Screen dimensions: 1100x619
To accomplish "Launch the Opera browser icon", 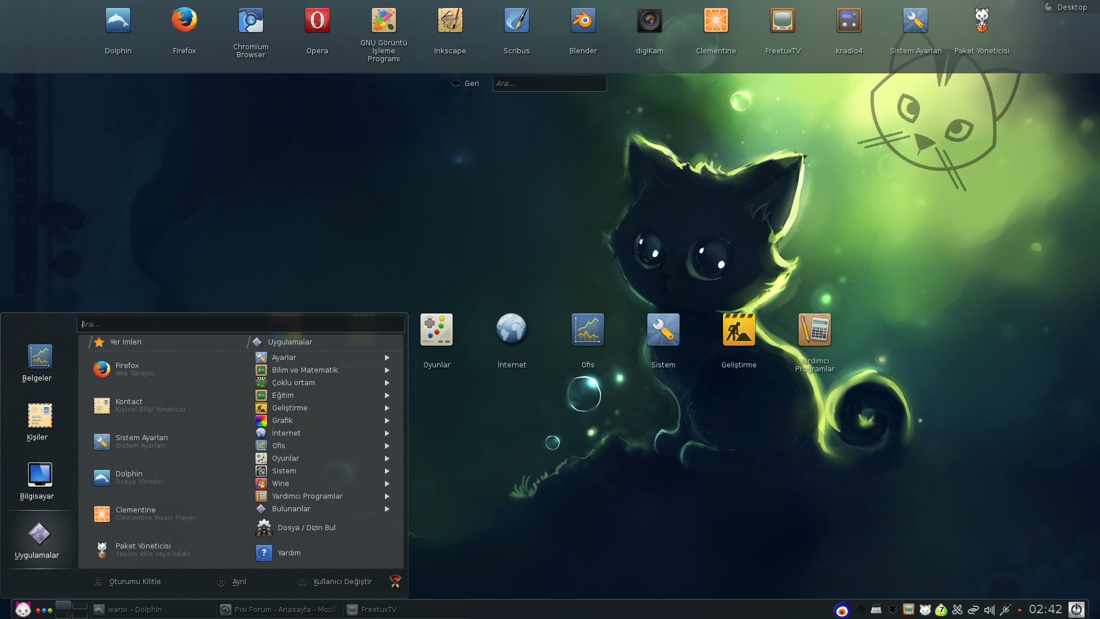I will point(317,20).
